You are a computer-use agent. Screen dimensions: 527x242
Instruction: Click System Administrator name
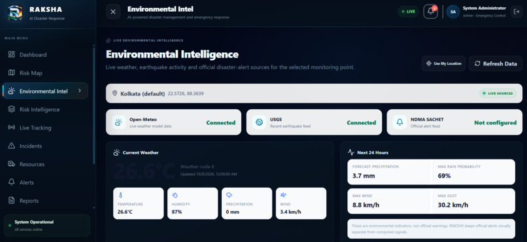(x=484, y=8)
